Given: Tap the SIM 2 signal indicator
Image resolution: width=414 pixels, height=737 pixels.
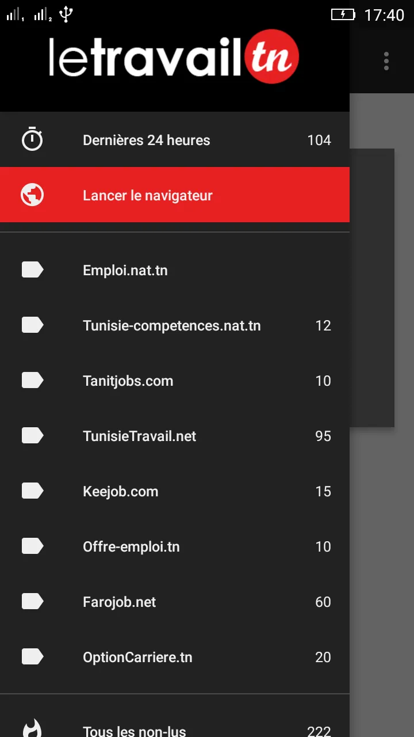Looking at the screenshot, I should click(43, 14).
